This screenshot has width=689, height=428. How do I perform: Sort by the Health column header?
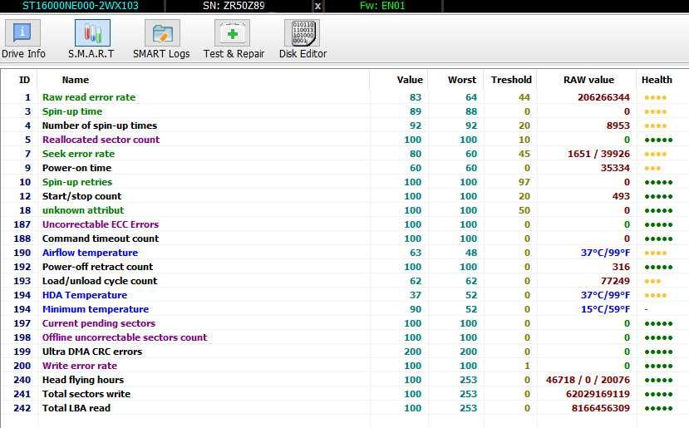657,80
